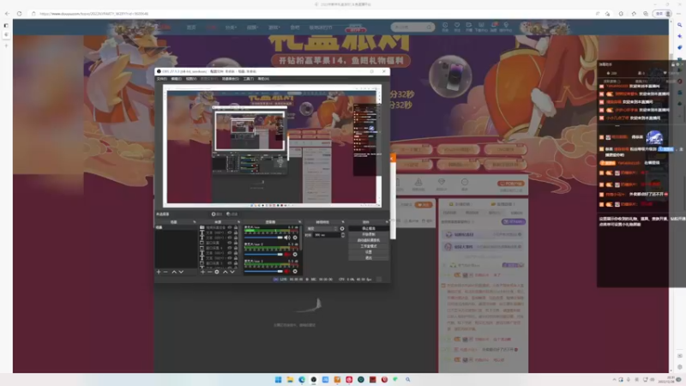Refresh the Douyu page in the browser
This screenshot has height=386, width=686.
pyautogui.click(x=19, y=14)
